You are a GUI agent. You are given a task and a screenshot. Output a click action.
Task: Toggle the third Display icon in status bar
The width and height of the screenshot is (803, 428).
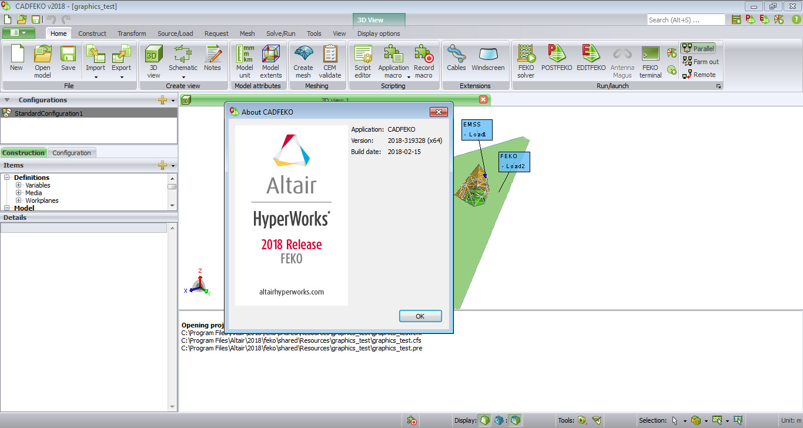[514, 420]
